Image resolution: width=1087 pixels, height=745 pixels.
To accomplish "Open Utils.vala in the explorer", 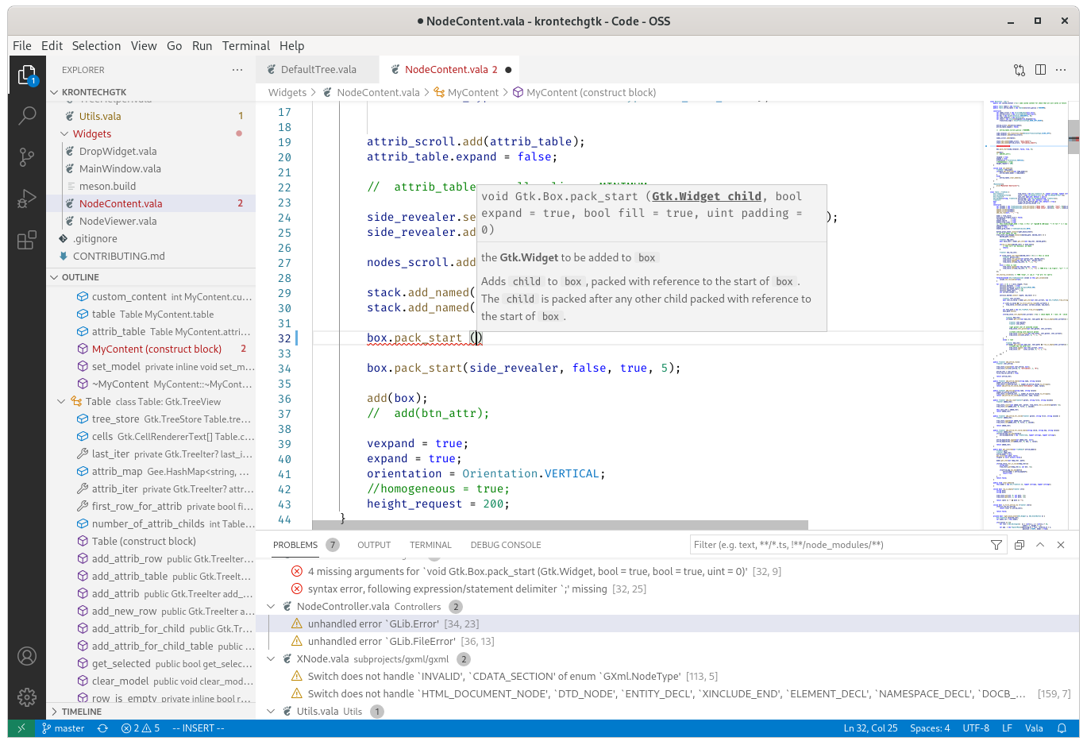I will (x=151, y=117).
